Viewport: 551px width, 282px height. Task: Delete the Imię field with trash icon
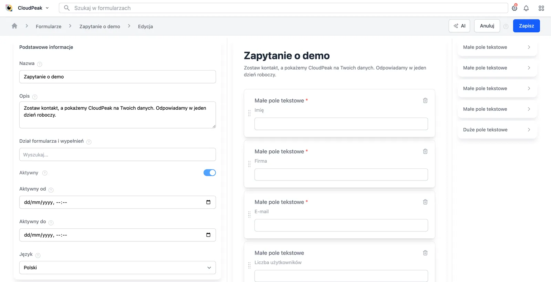pos(425,100)
